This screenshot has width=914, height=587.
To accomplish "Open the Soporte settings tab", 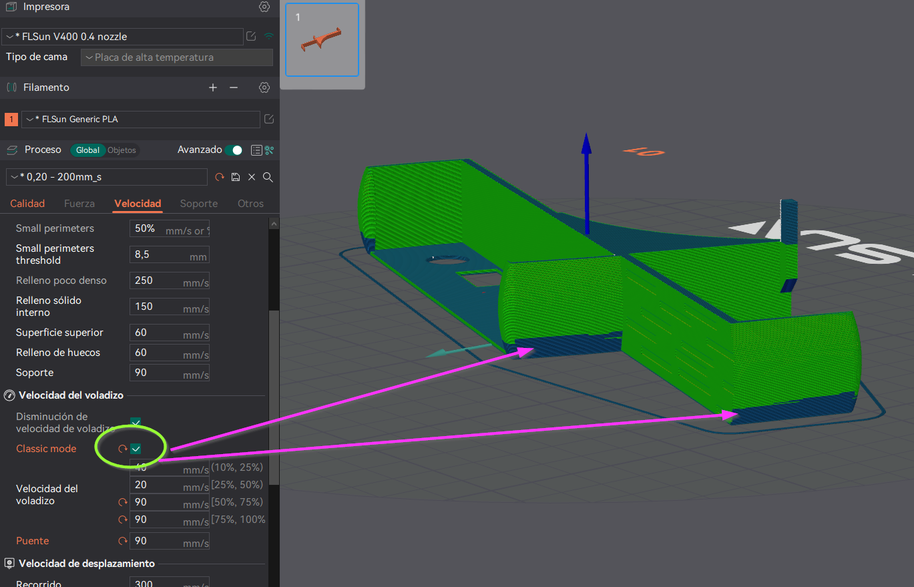I will (x=198, y=203).
